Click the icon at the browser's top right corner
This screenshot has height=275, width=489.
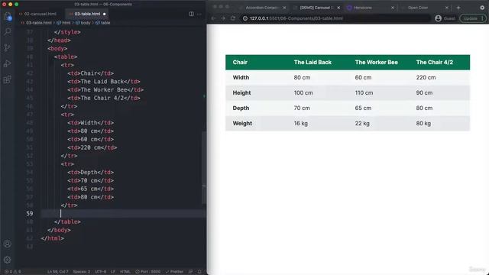[x=482, y=8]
